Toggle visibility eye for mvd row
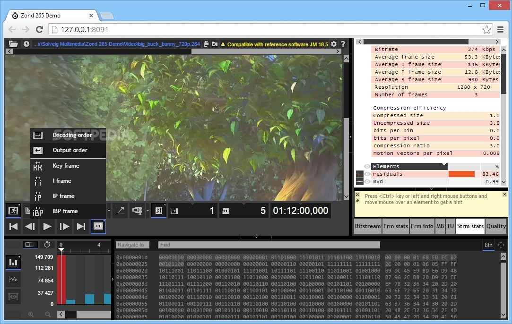The image size is (512, 324). [367, 181]
